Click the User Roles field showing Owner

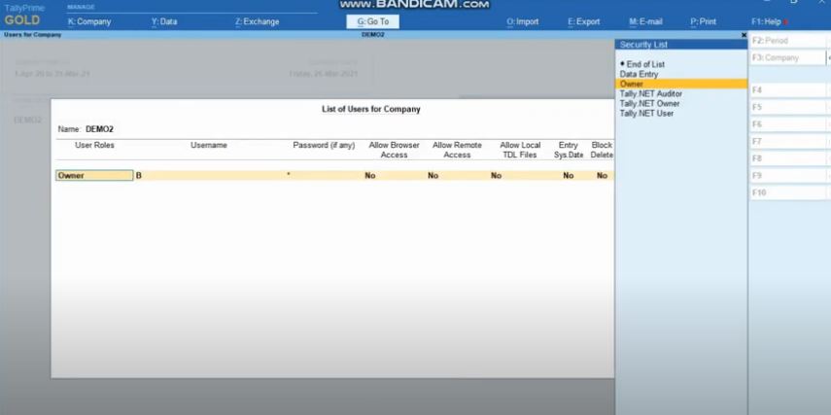click(x=94, y=176)
